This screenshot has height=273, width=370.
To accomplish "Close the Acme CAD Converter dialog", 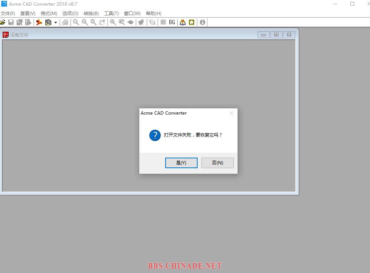I will (x=232, y=113).
